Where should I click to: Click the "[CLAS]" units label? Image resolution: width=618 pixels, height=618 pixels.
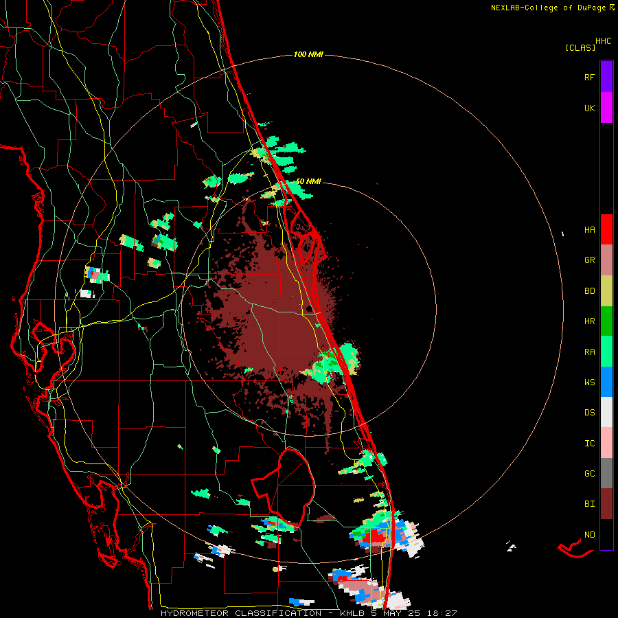tap(580, 47)
